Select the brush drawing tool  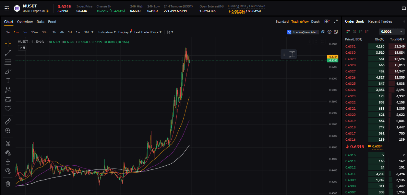8,71
